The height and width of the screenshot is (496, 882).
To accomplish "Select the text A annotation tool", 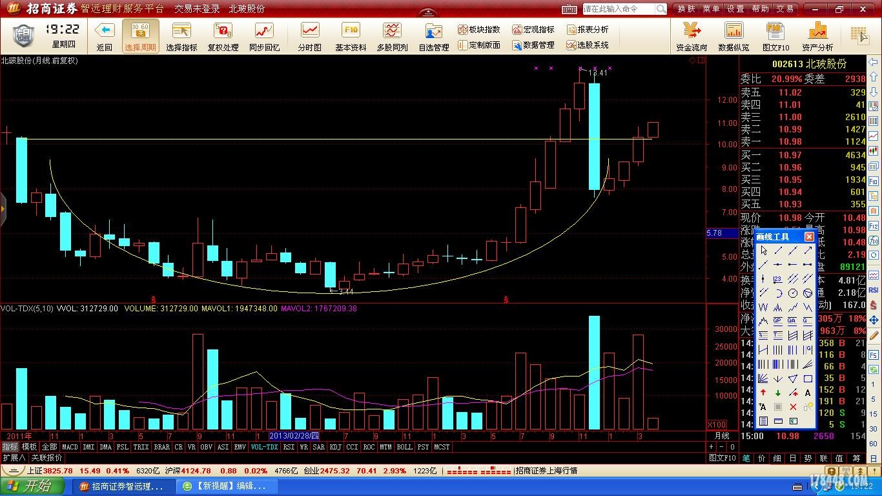I will pyautogui.click(x=808, y=393).
